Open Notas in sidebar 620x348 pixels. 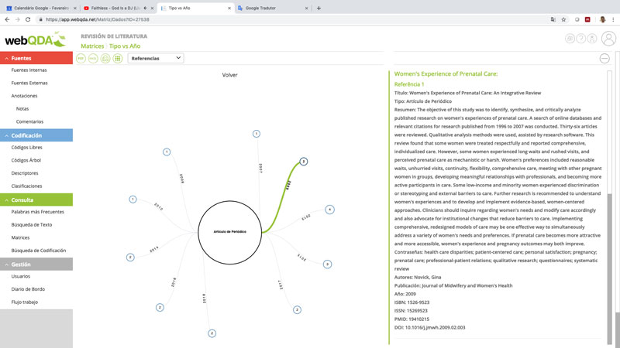point(22,108)
